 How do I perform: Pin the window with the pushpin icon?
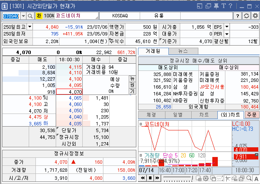[216, 6]
